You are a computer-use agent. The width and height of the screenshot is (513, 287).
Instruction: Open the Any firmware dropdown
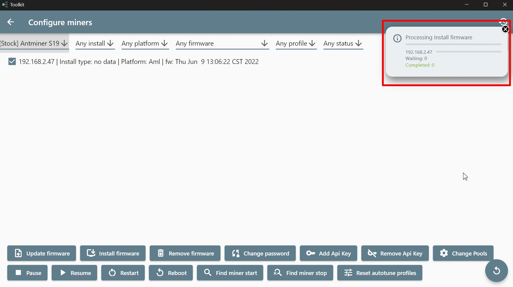[x=222, y=43]
